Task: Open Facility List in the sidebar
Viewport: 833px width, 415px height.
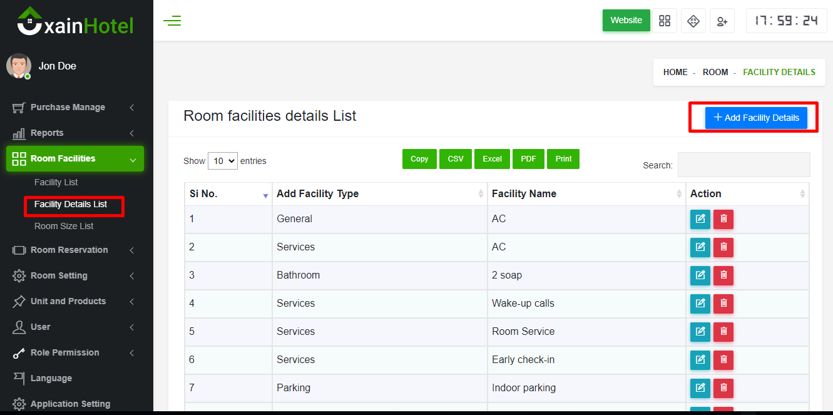Action: (x=56, y=182)
